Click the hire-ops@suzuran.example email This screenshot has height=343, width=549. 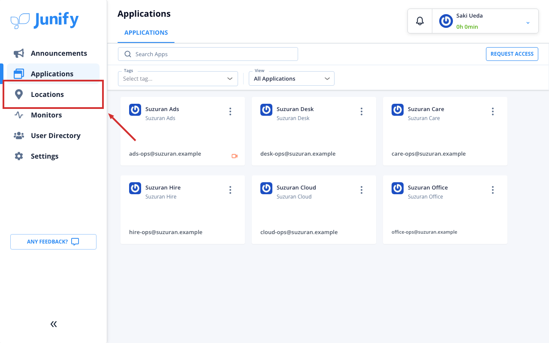tap(166, 232)
